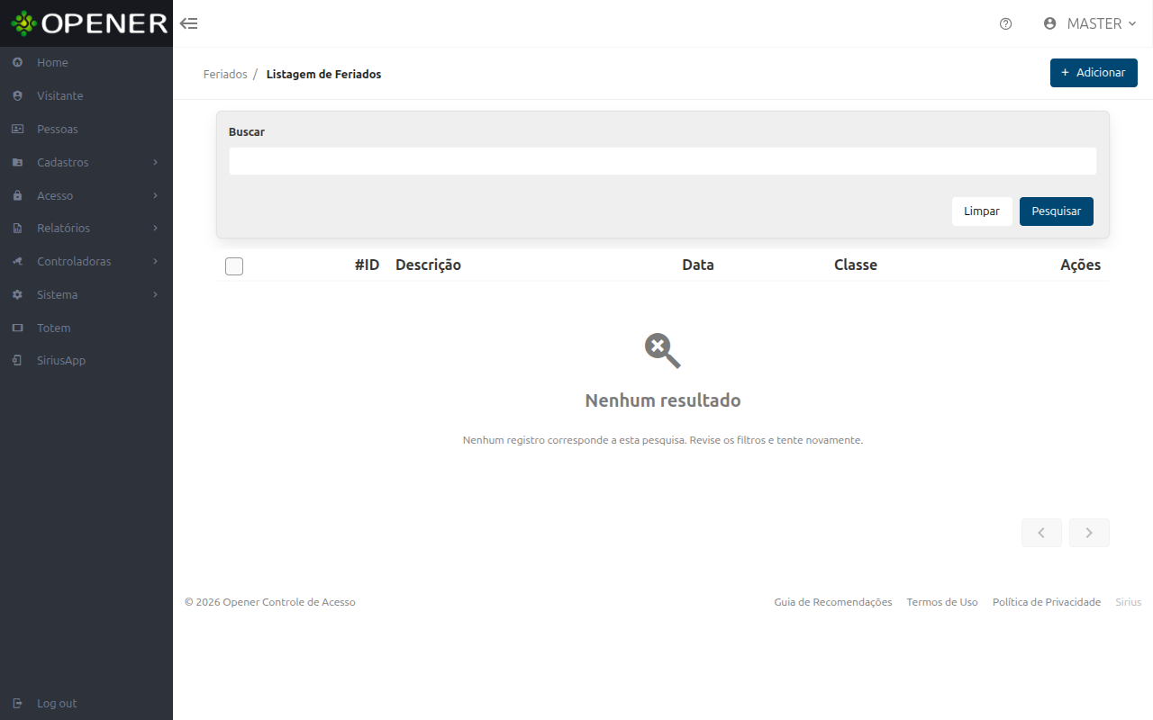Click the Pesquisar button
Screen dimensions: 1153x720
pyautogui.click(x=1057, y=211)
